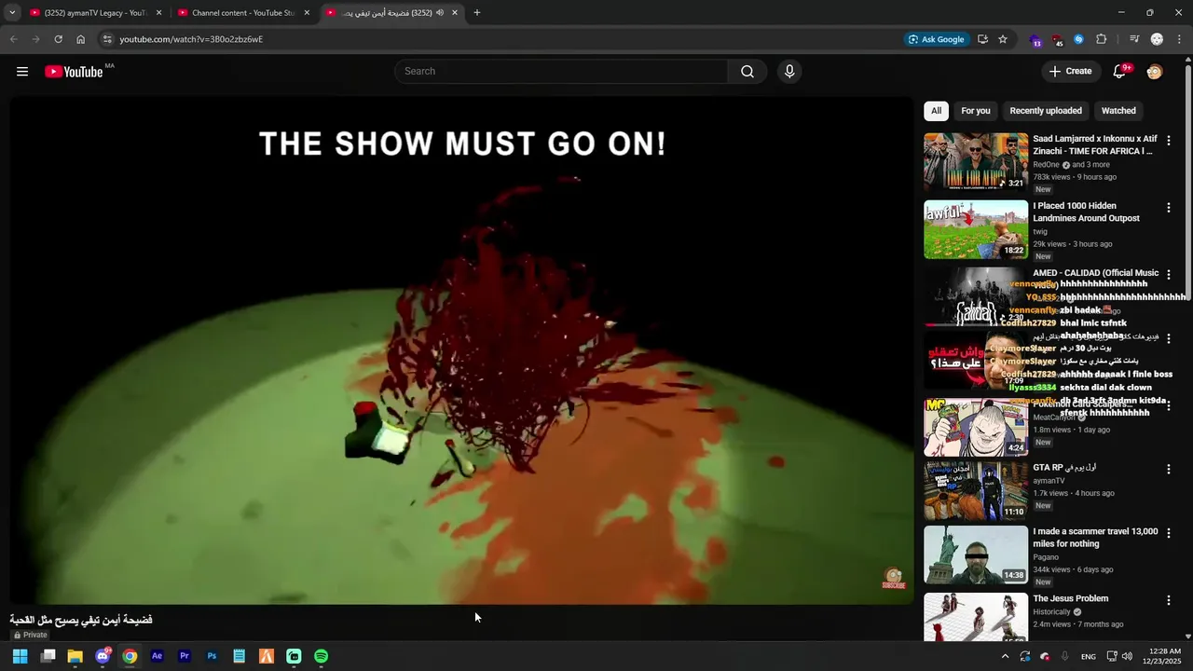Click the Create button
The width and height of the screenshot is (1193, 671).
[1070, 72]
